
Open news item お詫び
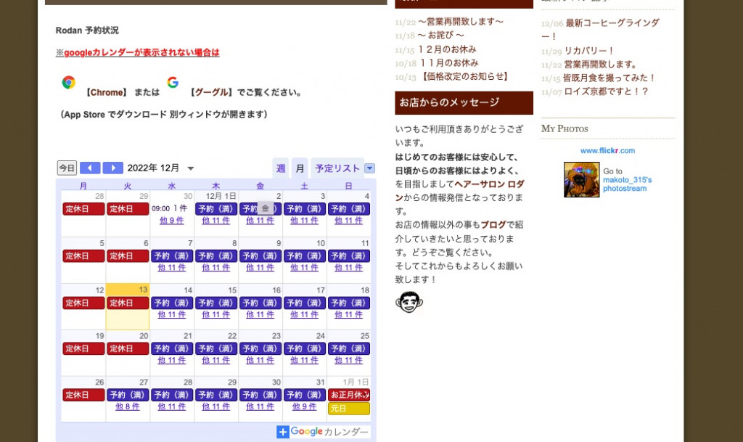tap(440, 36)
